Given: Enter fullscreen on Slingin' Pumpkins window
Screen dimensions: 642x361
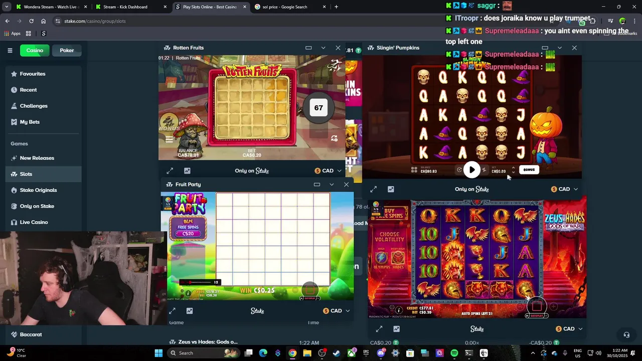Looking at the screenshot, I should point(374,189).
